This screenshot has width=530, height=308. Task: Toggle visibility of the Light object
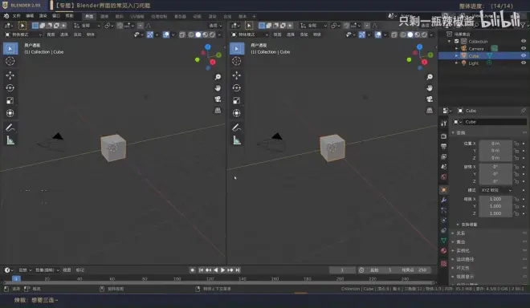point(524,63)
